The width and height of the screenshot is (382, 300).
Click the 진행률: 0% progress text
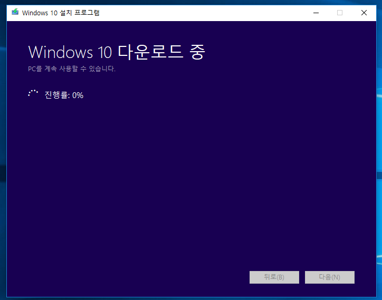click(x=64, y=95)
